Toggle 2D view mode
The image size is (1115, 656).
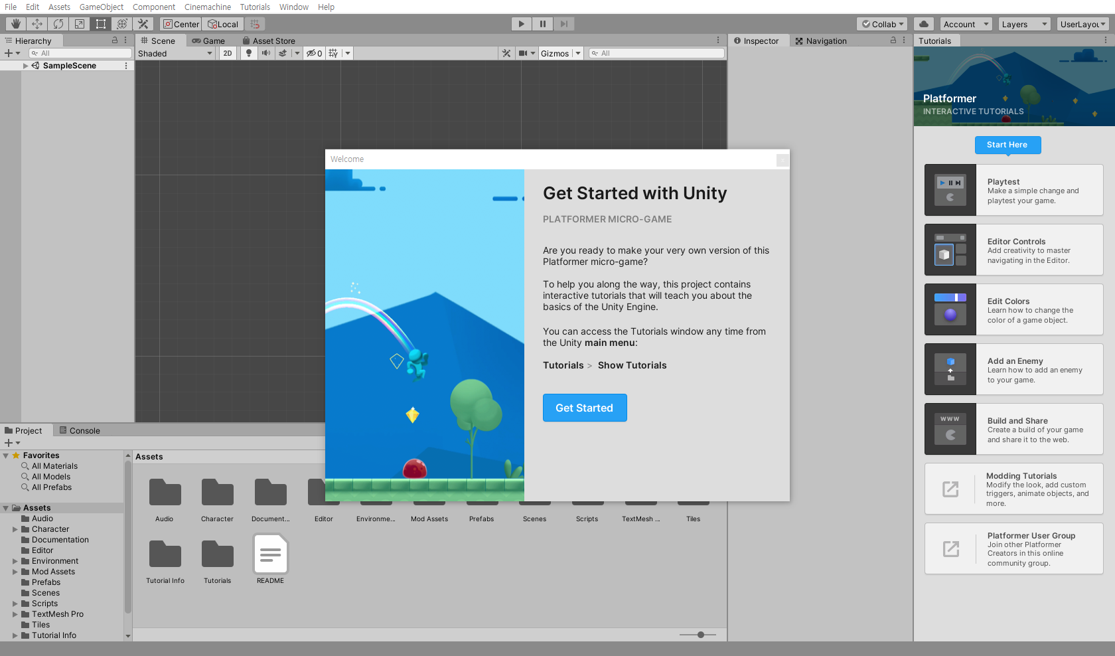[228, 53]
